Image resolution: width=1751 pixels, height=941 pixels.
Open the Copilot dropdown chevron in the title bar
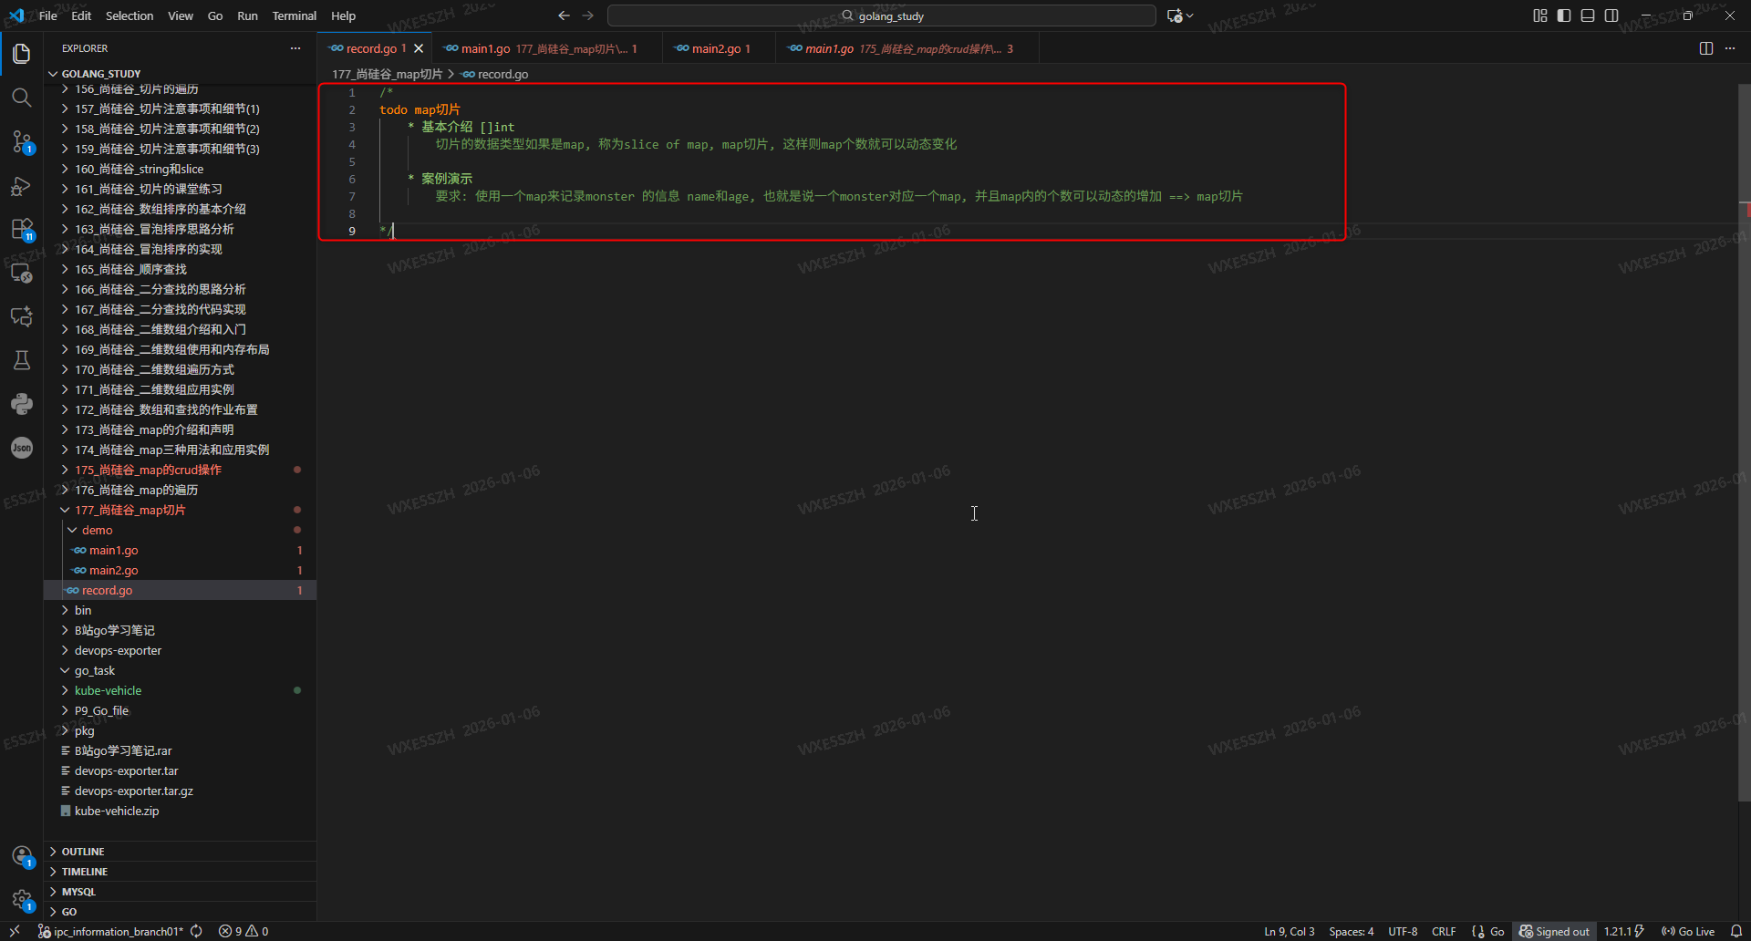(x=1190, y=16)
